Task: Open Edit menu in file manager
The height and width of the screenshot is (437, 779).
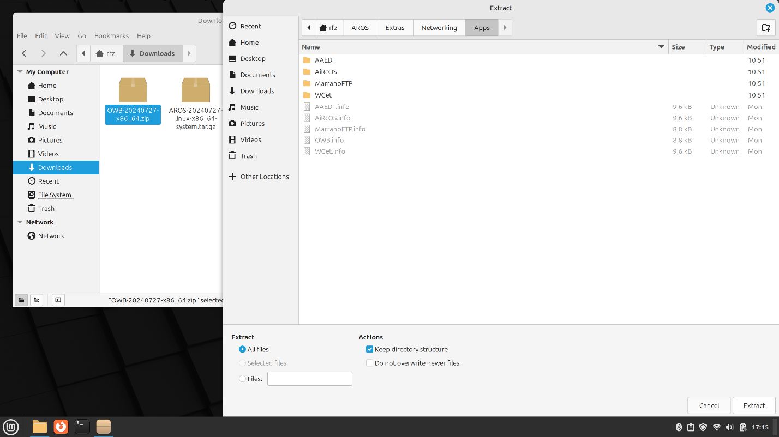Action: point(41,36)
